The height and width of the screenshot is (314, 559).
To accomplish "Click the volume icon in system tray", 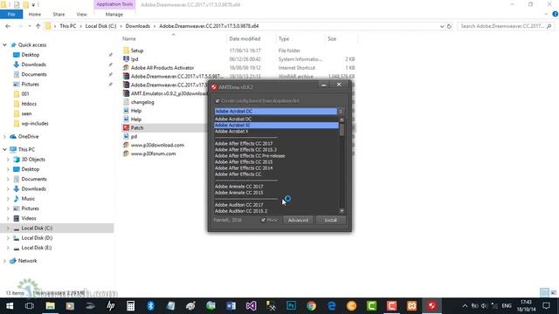I will (485, 306).
